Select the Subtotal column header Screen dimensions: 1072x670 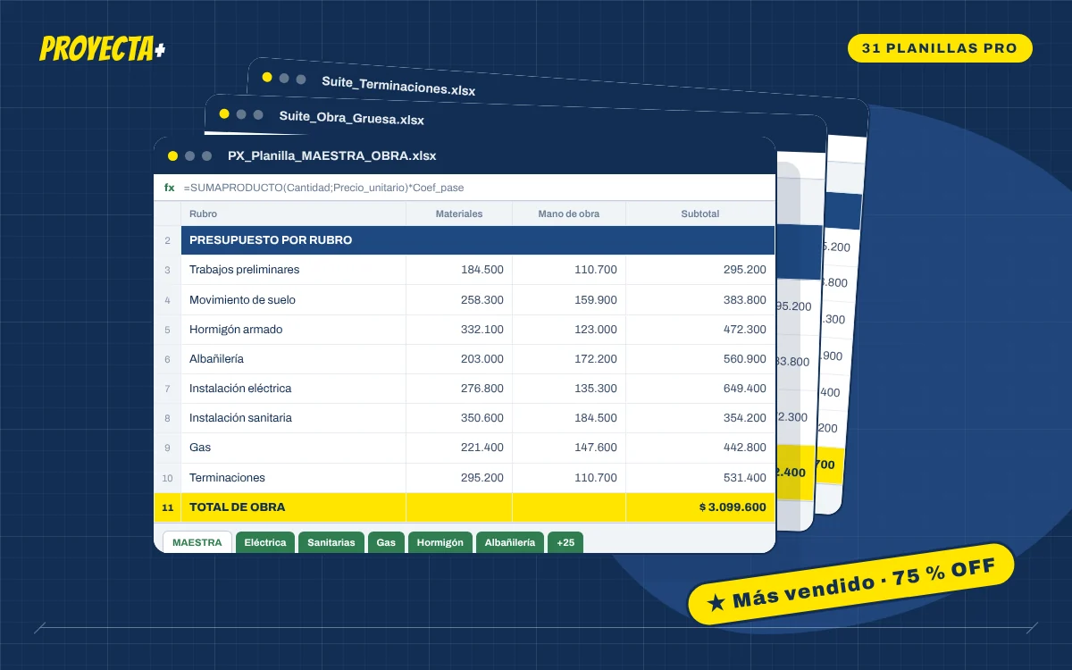point(700,214)
